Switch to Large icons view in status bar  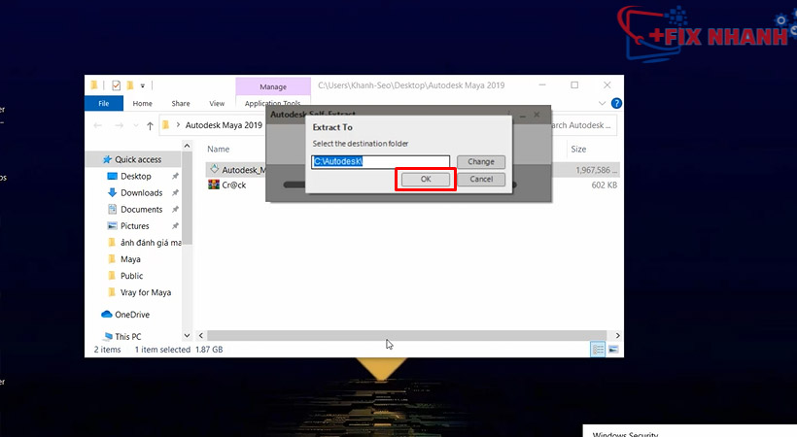[x=613, y=350]
